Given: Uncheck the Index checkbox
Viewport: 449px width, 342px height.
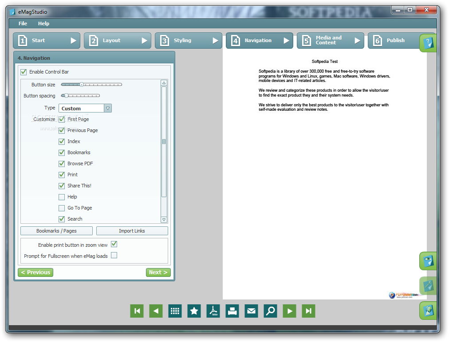Looking at the screenshot, I should click(62, 142).
